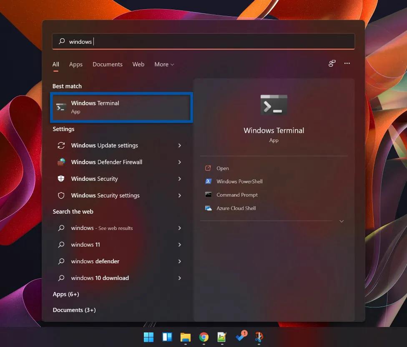Image resolution: width=407 pixels, height=347 pixels.
Task: Expand the More filter dropdown
Action: pos(164,64)
